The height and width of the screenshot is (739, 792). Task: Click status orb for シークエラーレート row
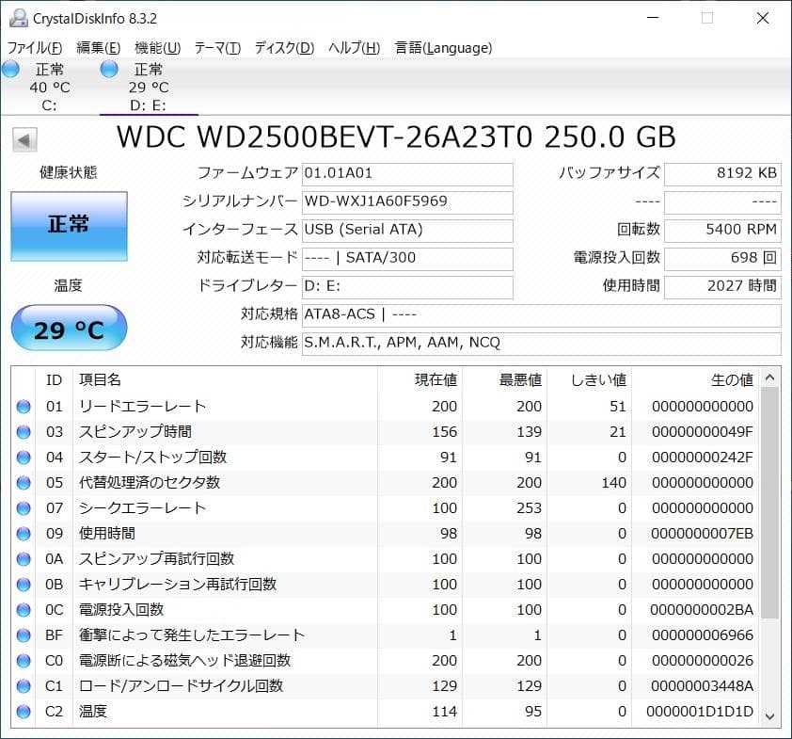click(24, 508)
